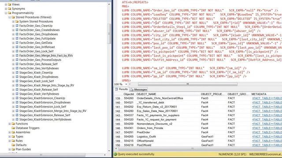Viewport: 282px width, 158px height.
Task: Open METADATA link for PredOrder row
Action: pos(267,133)
